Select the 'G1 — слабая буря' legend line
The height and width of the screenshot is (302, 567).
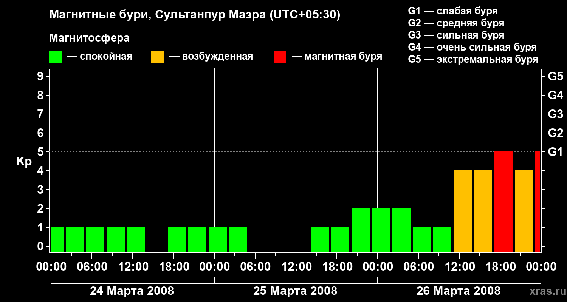coord(453,11)
